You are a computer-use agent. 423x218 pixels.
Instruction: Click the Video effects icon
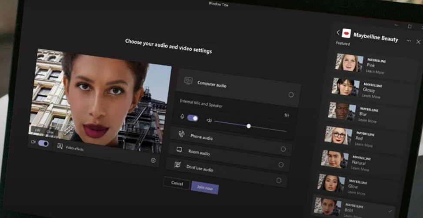pyautogui.click(x=60, y=146)
